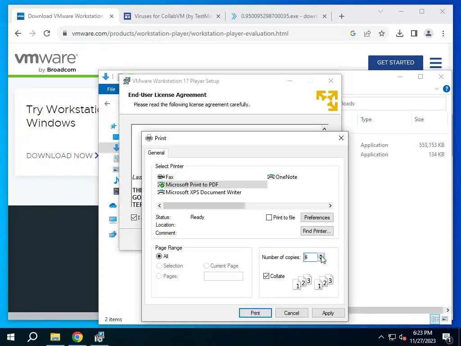Open notification center icon
The image size is (461, 346).
pos(447,337)
